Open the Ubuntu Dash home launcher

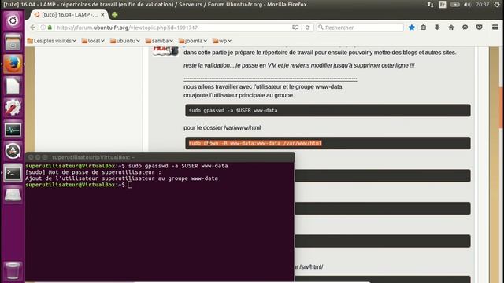13,21
